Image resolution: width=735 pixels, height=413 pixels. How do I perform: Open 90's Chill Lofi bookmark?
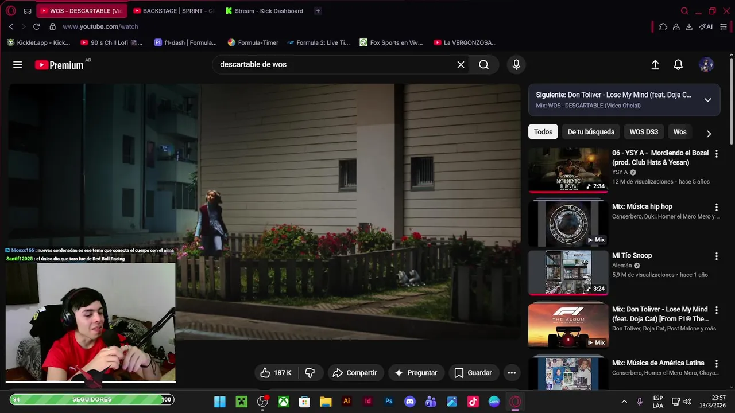click(111, 42)
